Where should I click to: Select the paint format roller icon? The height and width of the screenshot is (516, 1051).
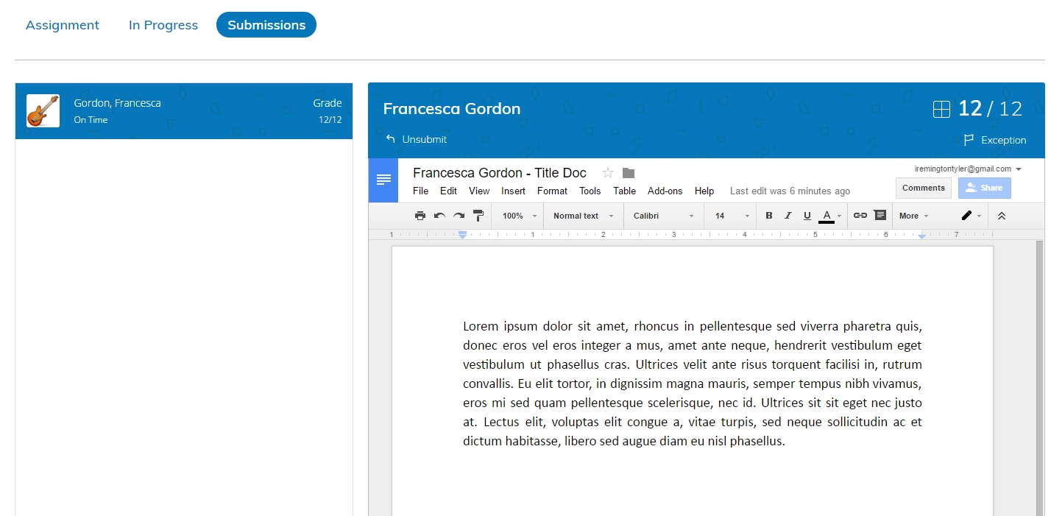click(478, 216)
